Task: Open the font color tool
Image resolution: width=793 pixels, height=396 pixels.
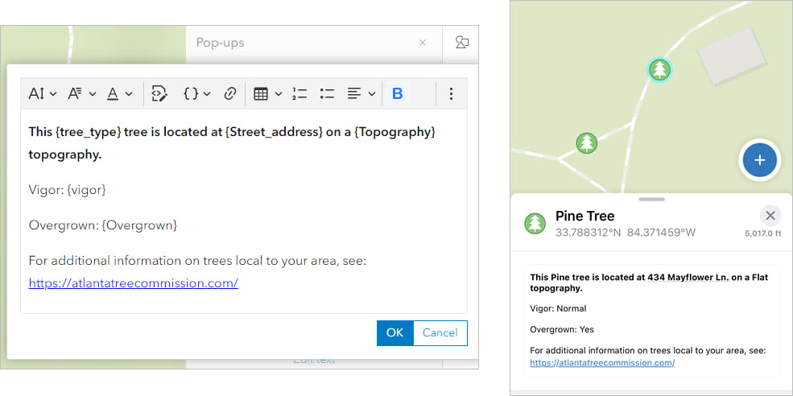Action: pyautogui.click(x=113, y=93)
